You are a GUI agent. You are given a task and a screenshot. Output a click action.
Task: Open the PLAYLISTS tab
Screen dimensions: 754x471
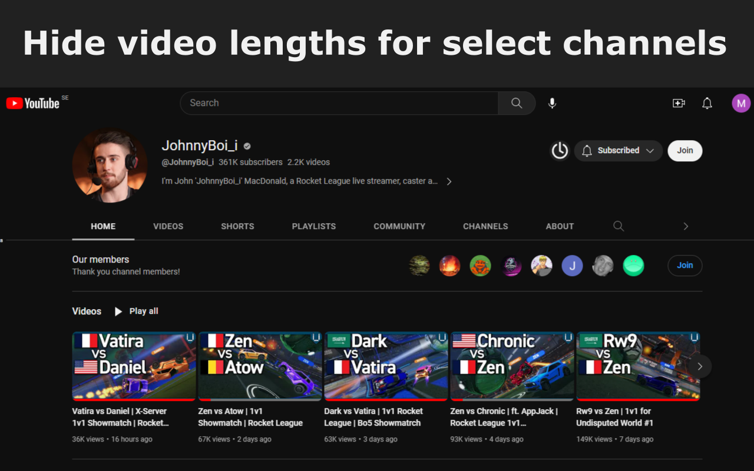click(x=314, y=226)
